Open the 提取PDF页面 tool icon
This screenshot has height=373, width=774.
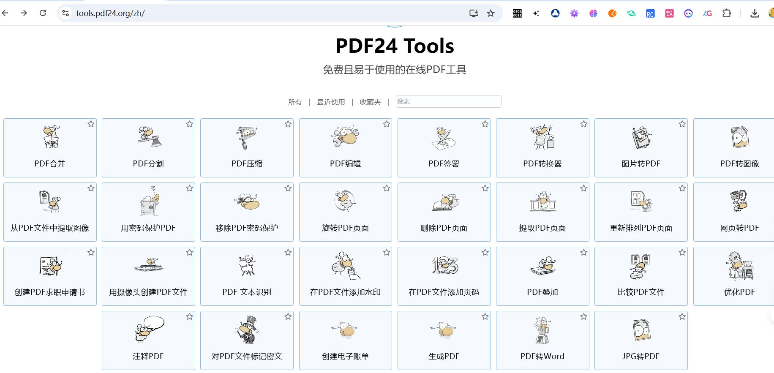click(542, 201)
